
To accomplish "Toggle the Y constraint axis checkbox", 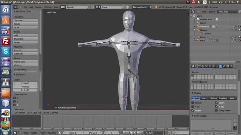I will coord(15,101).
